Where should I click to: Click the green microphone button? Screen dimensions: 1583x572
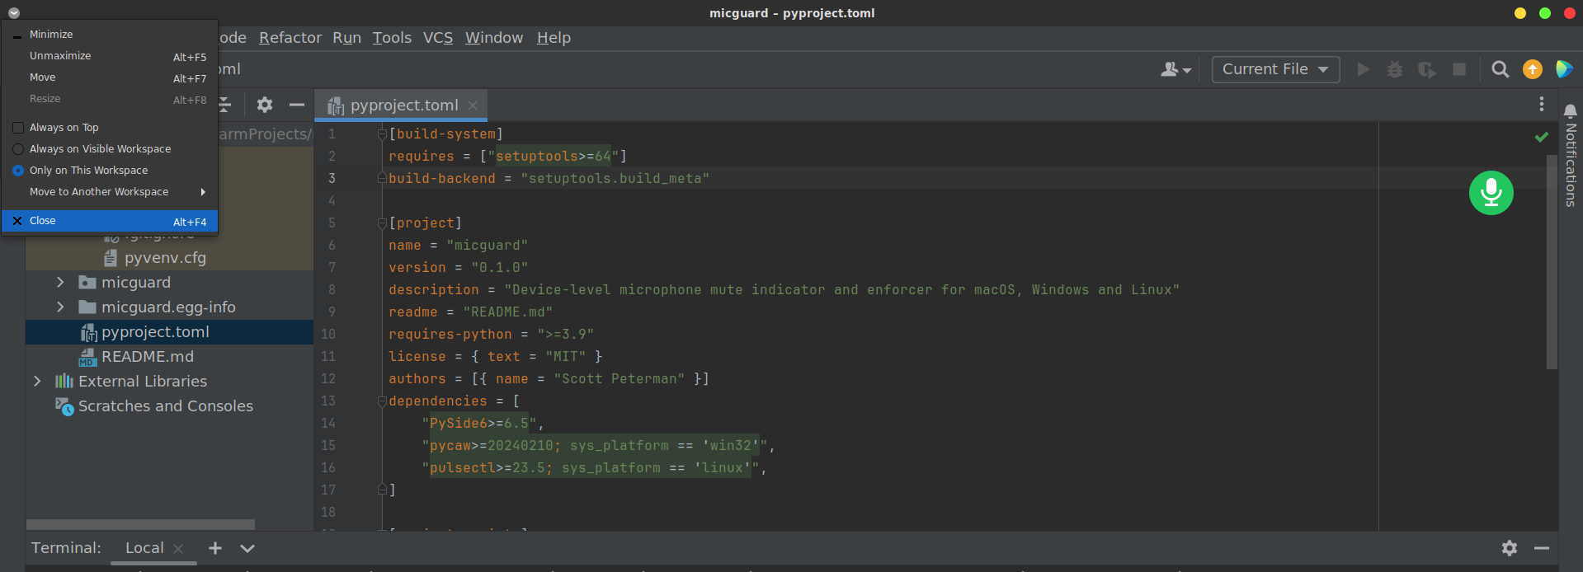pyautogui.click(x=1491, y=193)
